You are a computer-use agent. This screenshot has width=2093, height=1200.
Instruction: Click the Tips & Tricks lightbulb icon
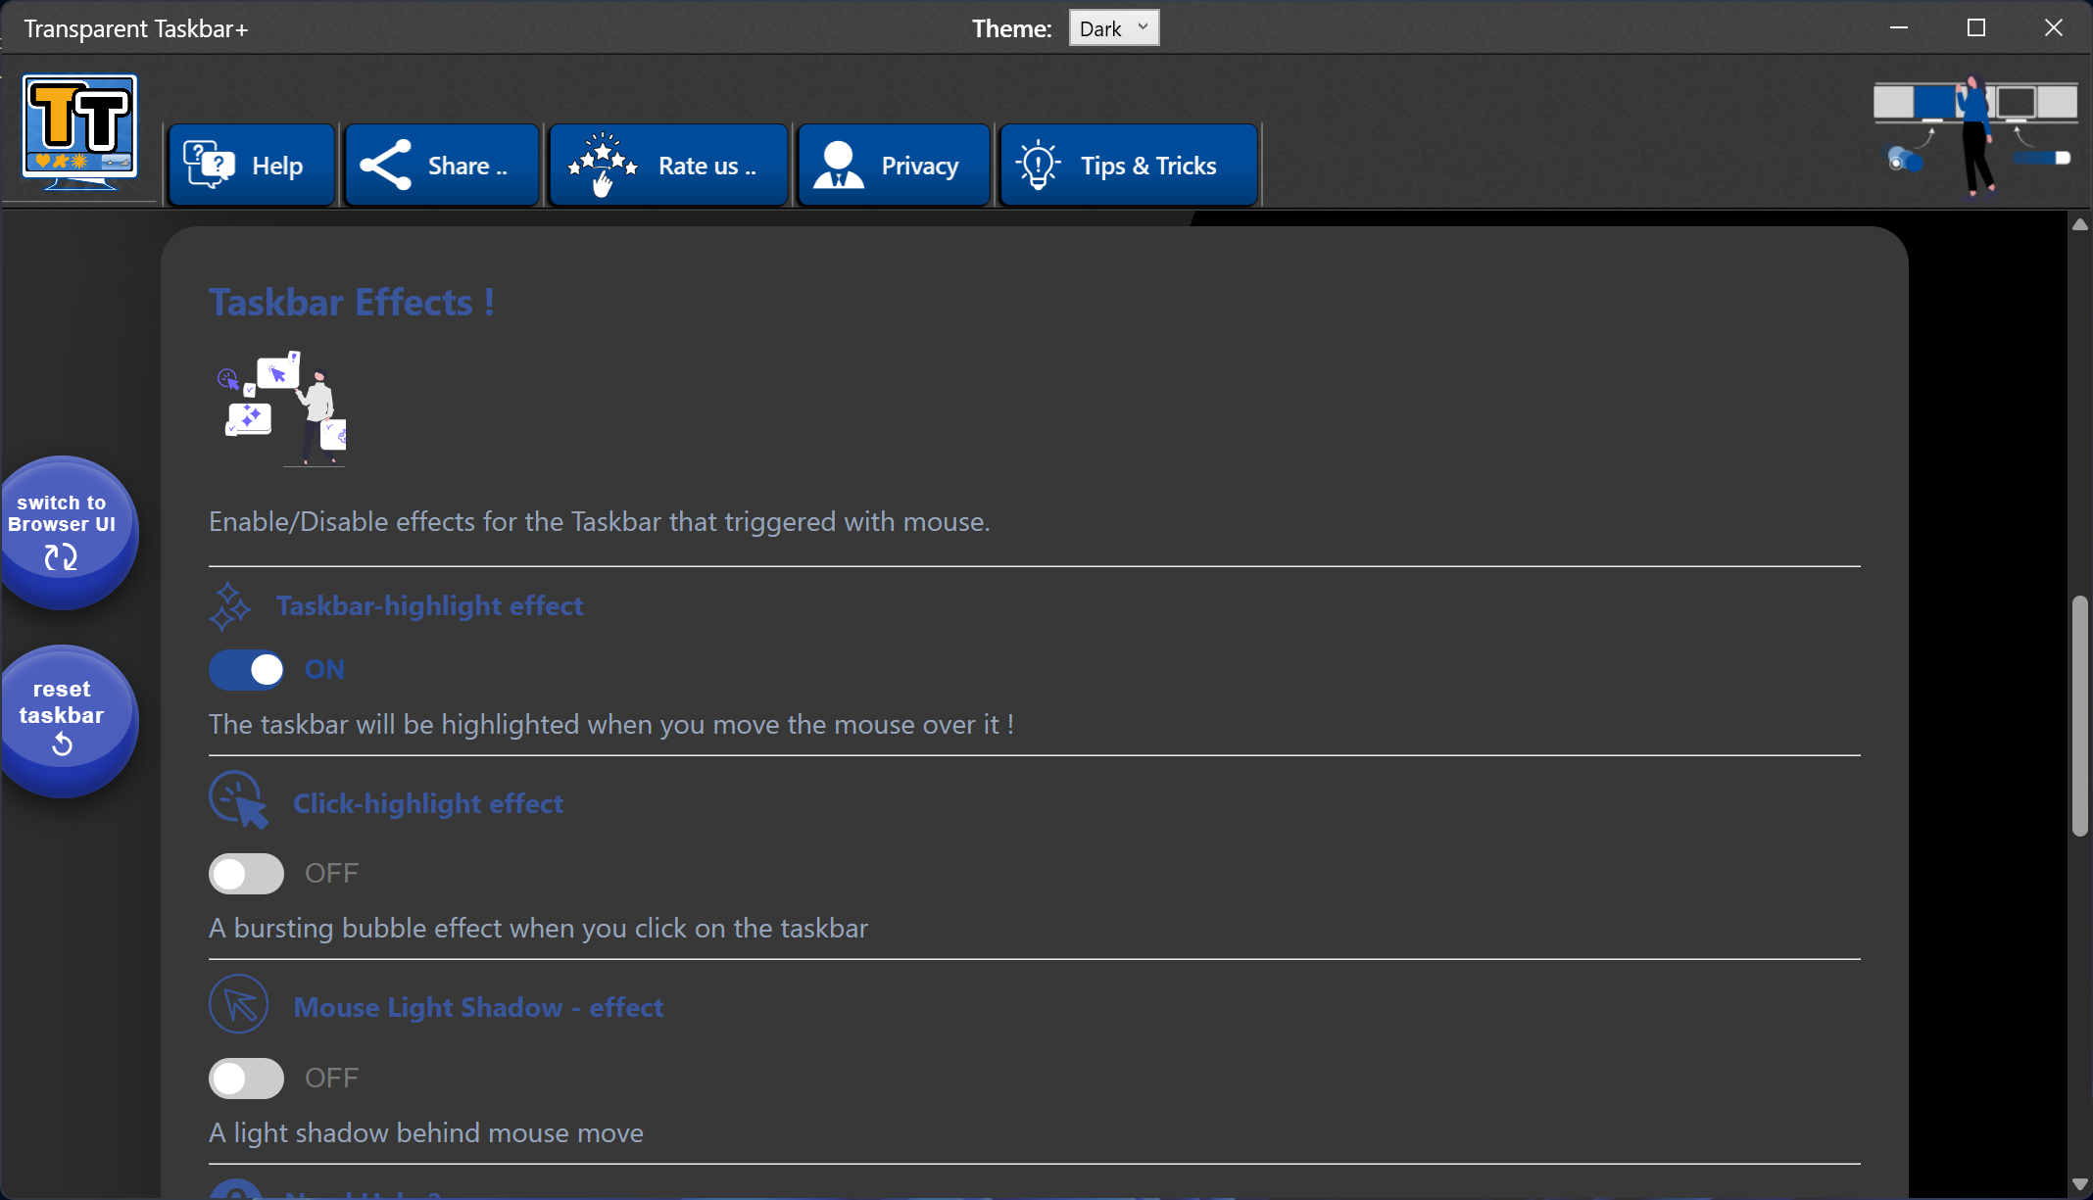tap(1038, 164)
